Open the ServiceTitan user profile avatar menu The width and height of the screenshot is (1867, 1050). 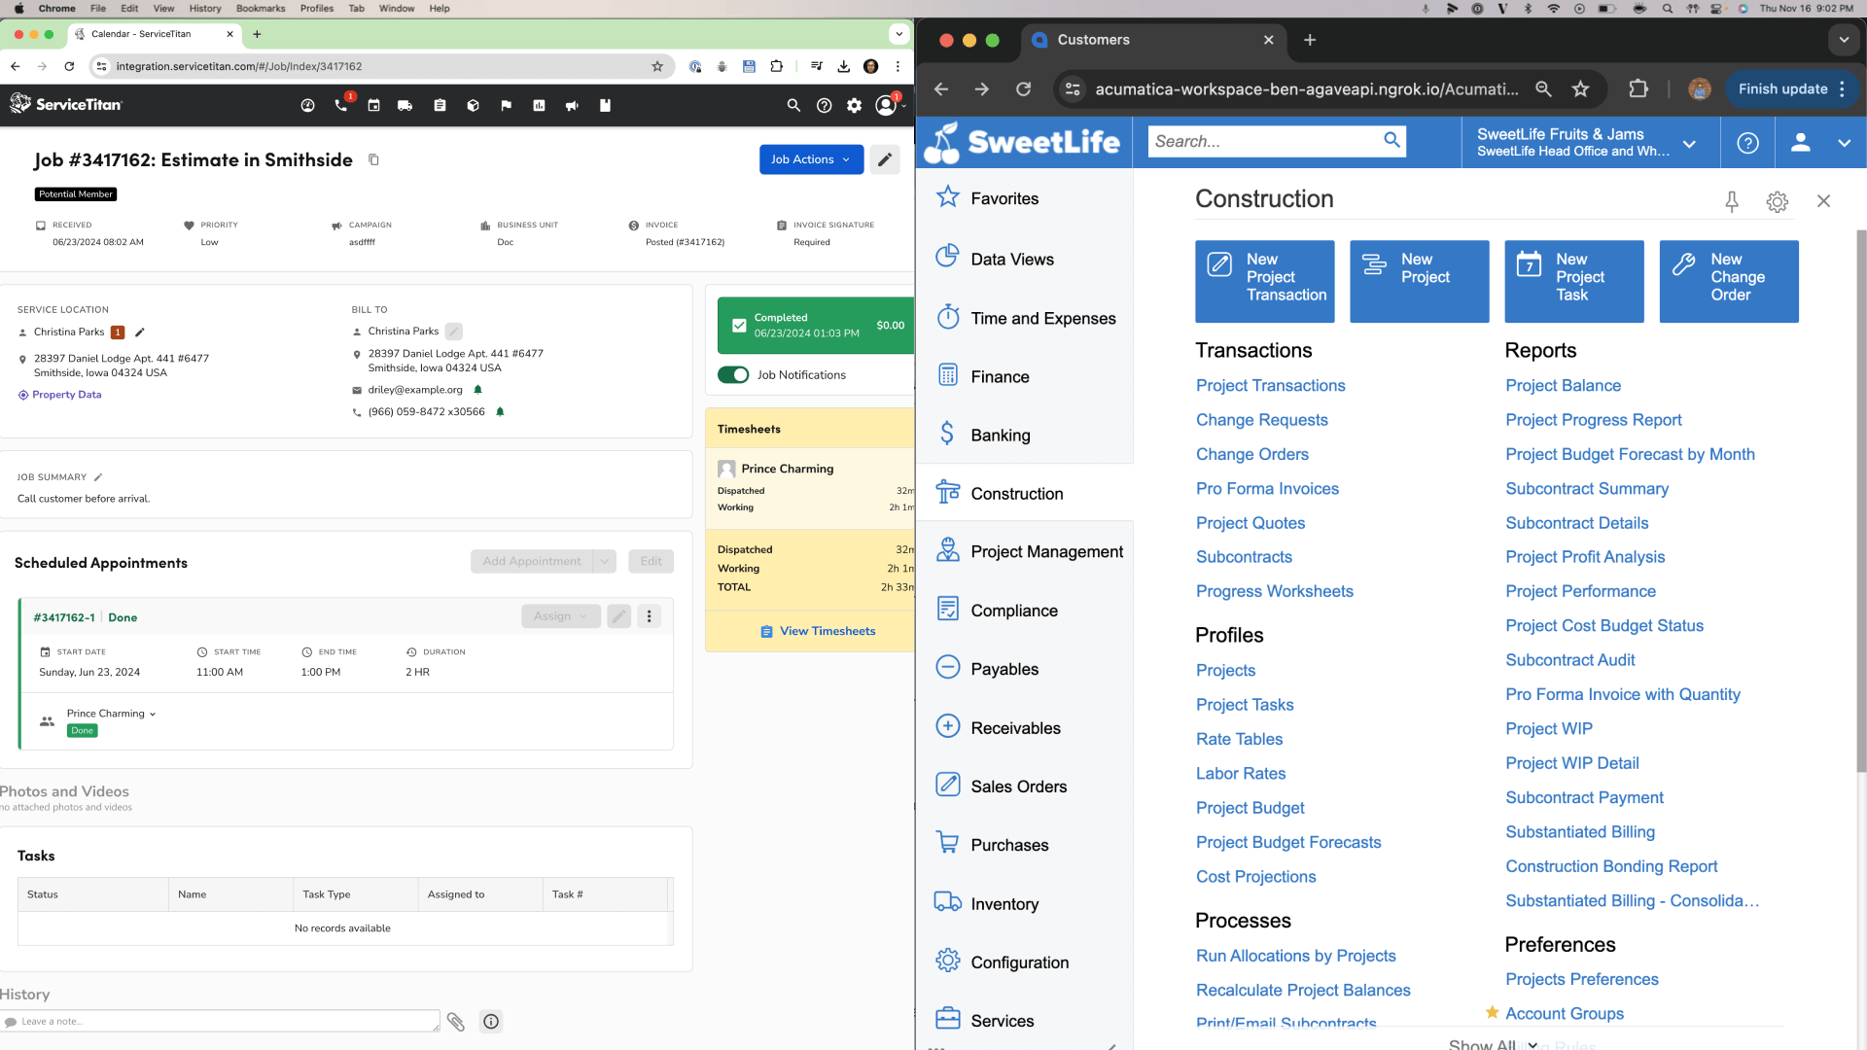point(886,105)
